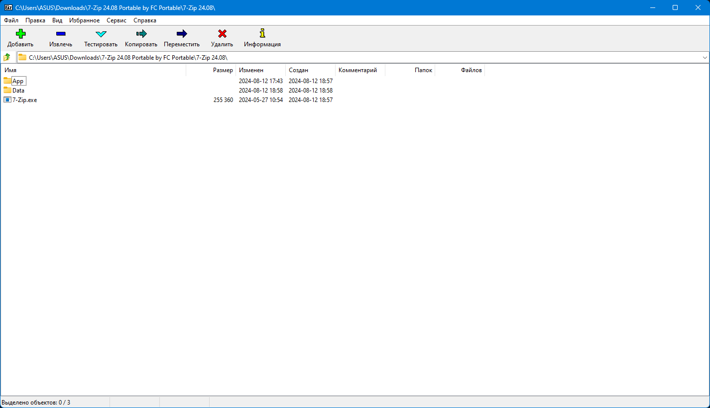
Task: Select the App folder
Action: [18, 81]
